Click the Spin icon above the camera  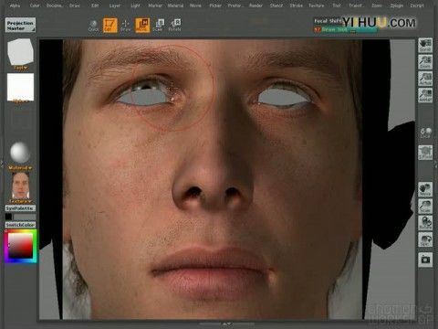point(425,239)
